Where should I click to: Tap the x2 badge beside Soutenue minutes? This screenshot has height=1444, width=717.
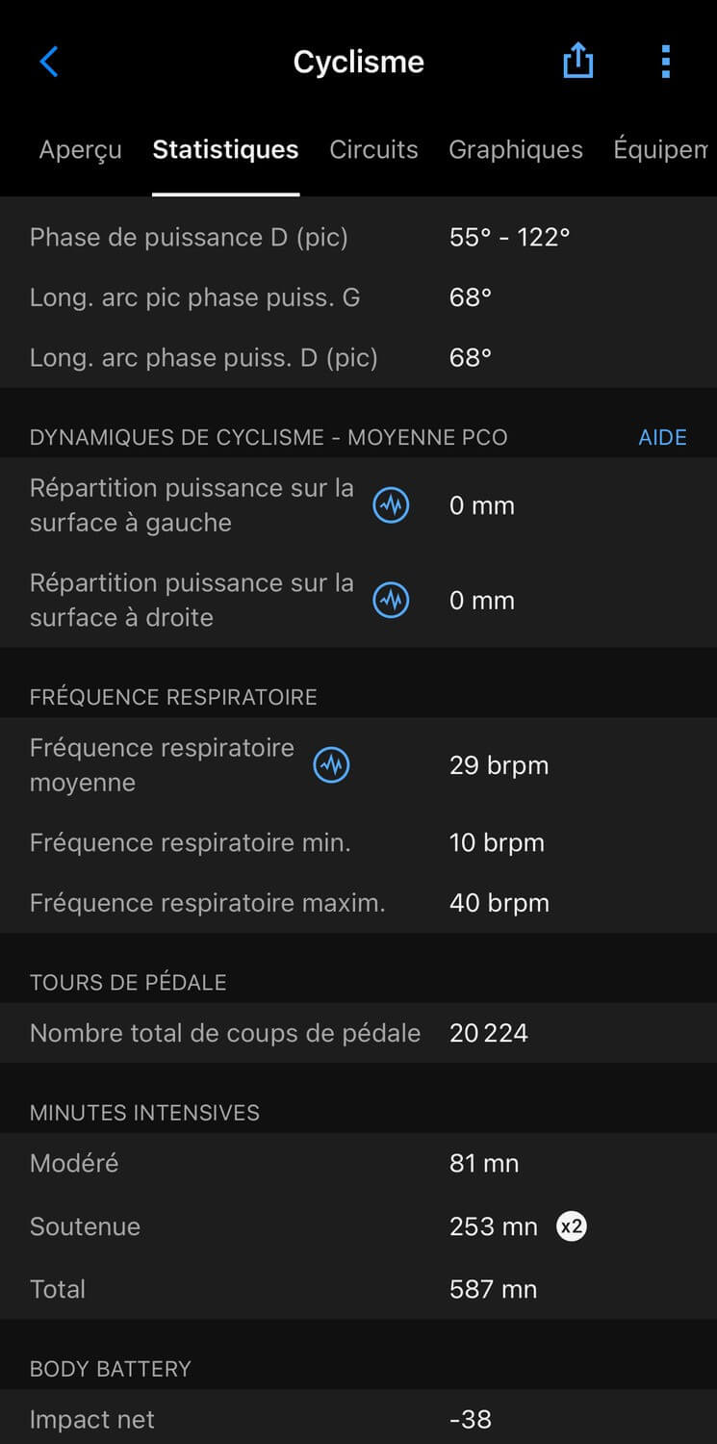572,1226
